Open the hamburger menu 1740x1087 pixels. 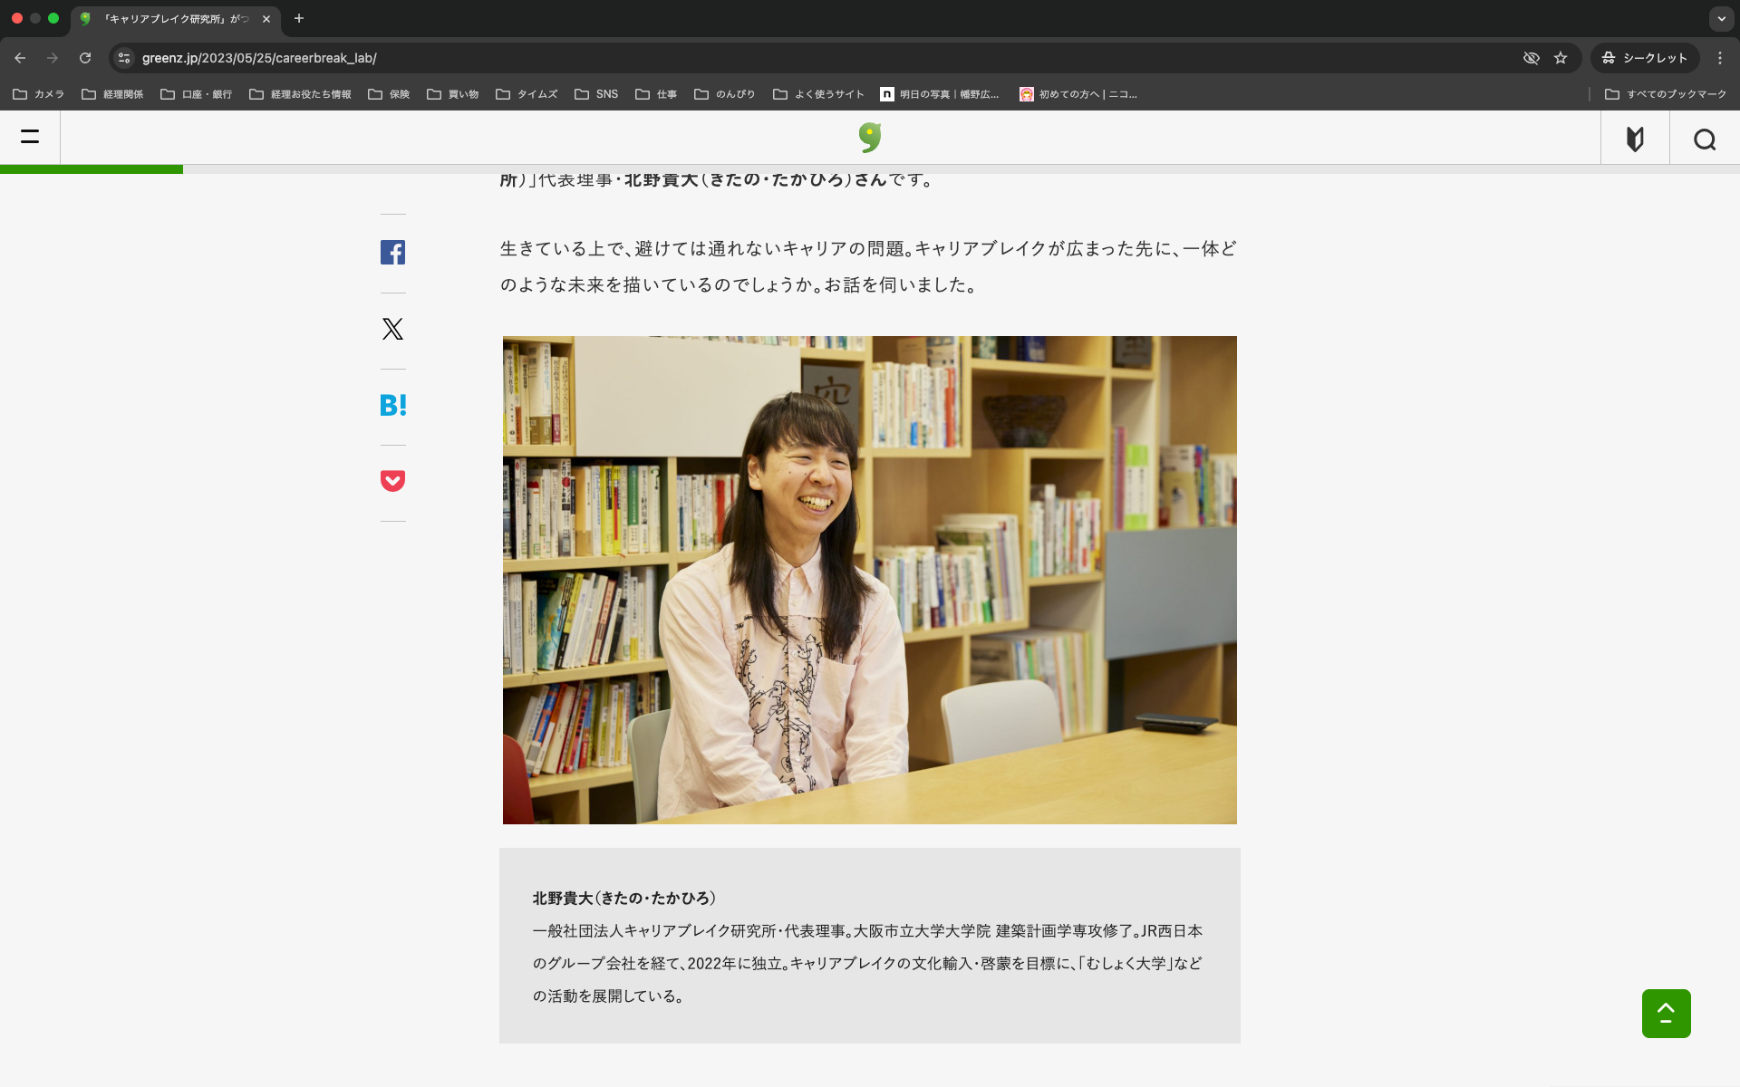[30, 138]
